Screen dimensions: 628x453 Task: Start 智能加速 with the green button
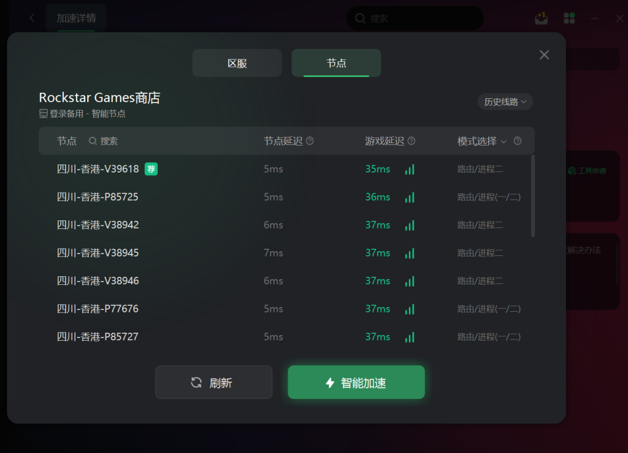coord(356,382)
